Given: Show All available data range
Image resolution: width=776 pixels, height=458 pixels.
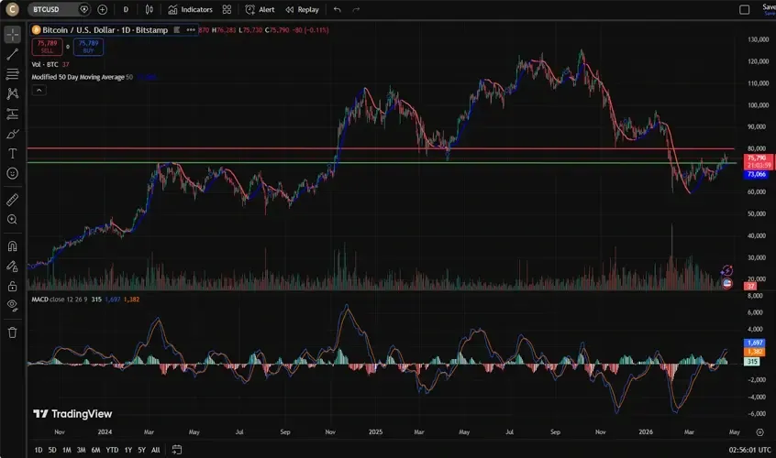Looking at the screenshot, I should (x=155, y=450).
